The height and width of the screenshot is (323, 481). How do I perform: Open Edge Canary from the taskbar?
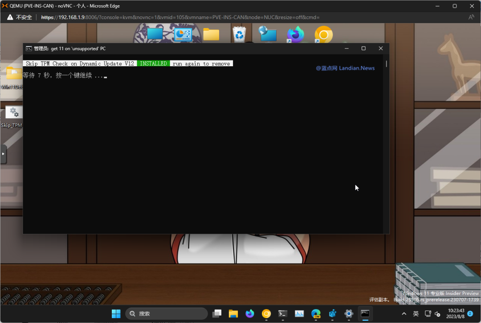coord(316,314)
